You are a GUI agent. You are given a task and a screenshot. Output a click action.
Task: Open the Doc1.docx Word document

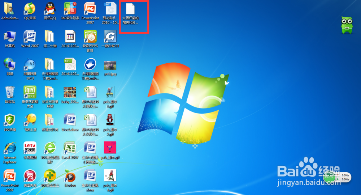click(70, 120)
